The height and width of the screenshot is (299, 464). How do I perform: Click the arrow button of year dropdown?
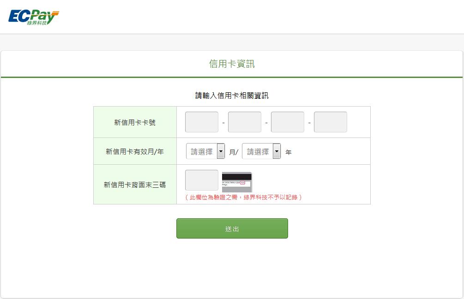pos(277,151)
